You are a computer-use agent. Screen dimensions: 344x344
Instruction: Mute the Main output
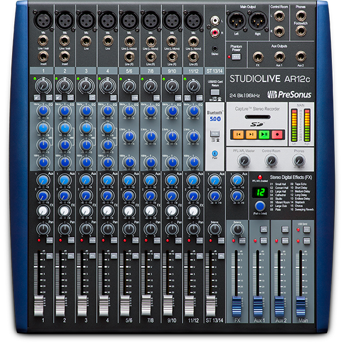coord(307,240)
